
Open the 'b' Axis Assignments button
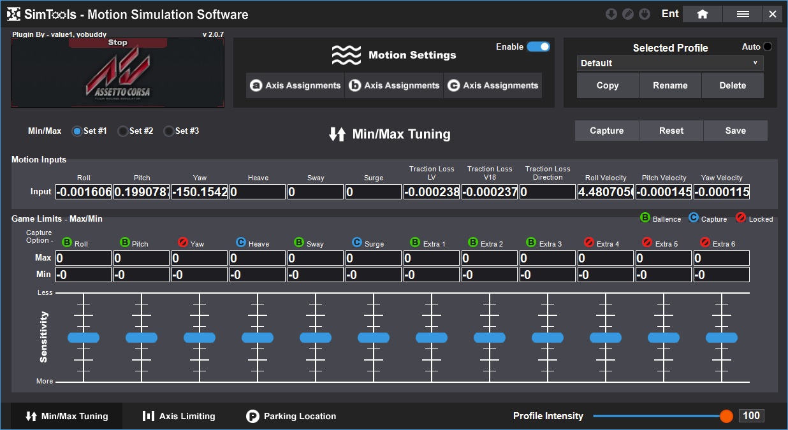click(x=394, y=85)
